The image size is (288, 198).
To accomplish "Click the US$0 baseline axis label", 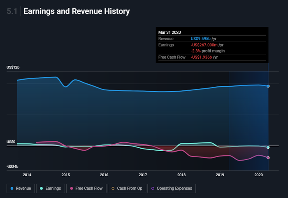I will 11,142.
